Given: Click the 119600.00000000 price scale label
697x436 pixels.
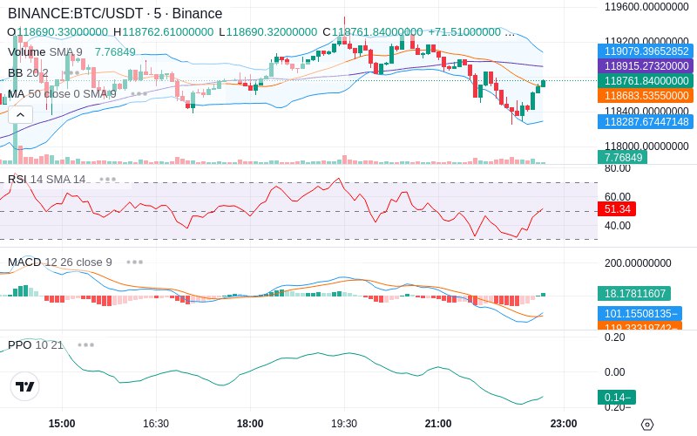Looking at the screenshot, I should (646, 7).
